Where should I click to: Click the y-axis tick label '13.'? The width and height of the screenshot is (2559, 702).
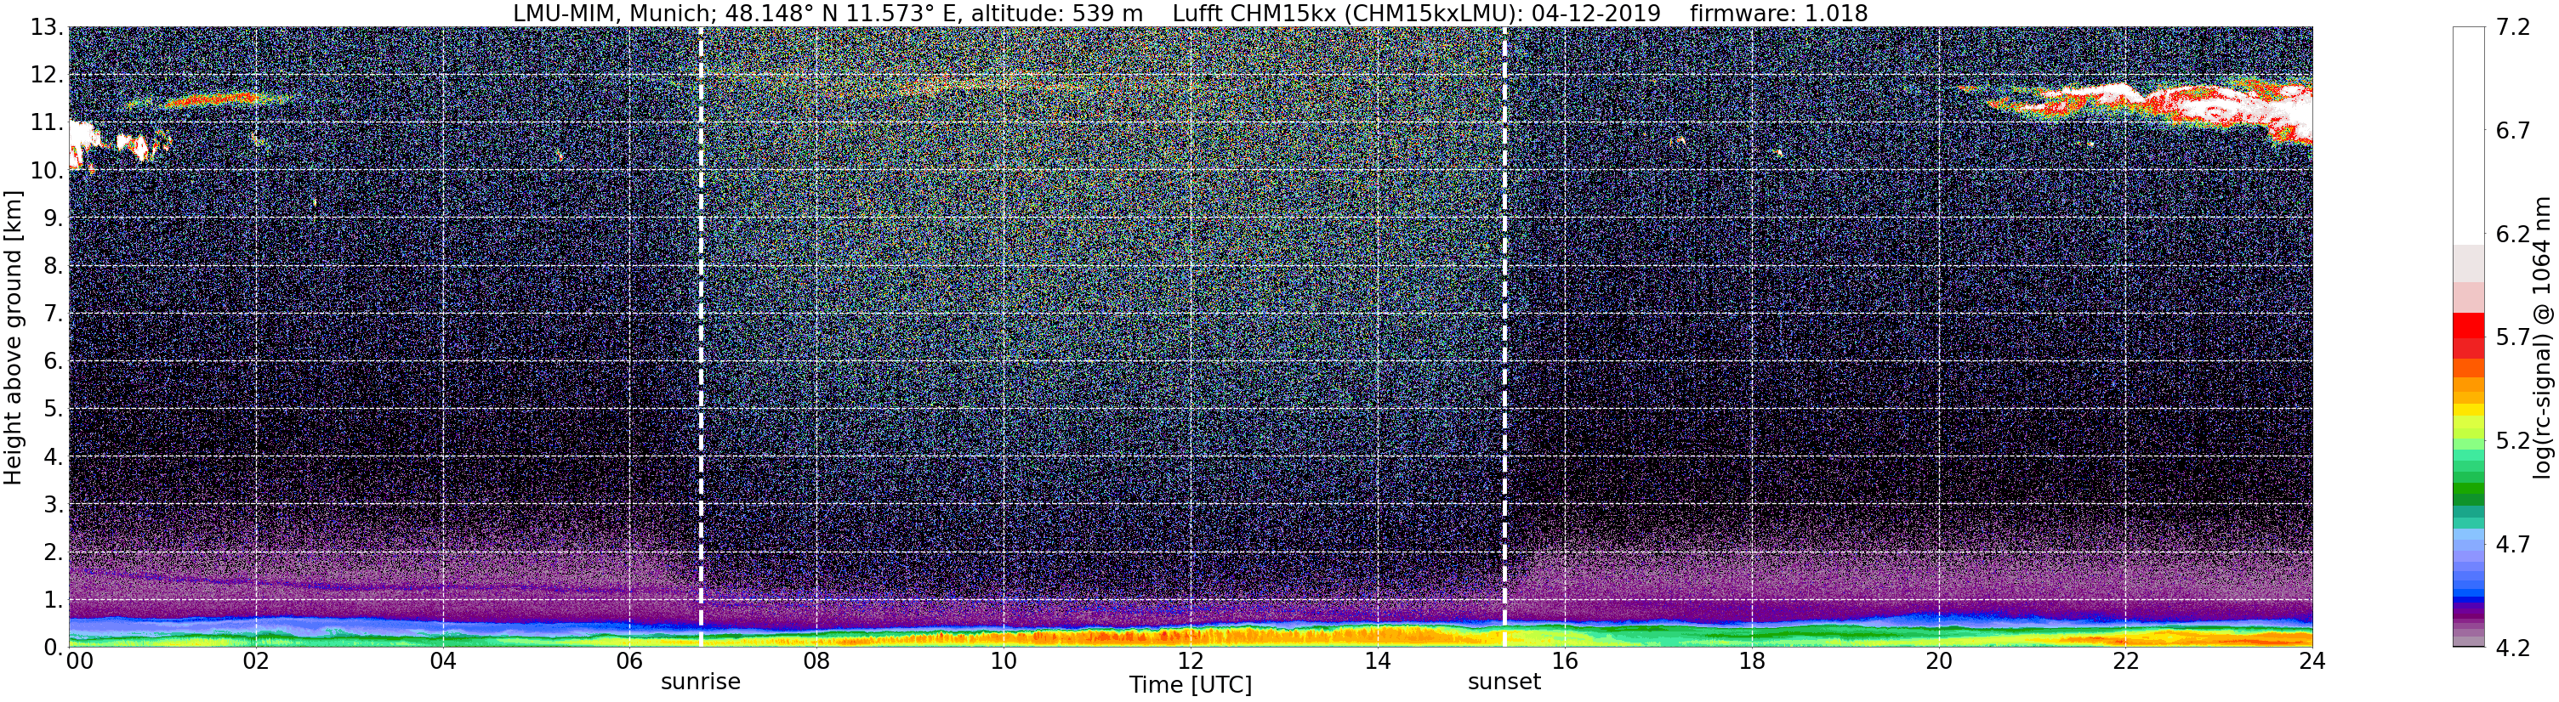47,27
